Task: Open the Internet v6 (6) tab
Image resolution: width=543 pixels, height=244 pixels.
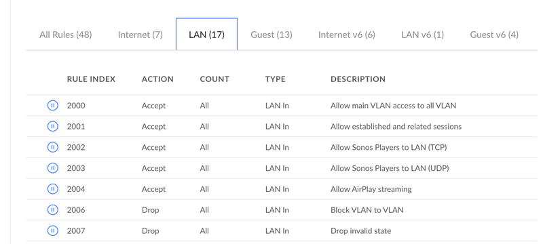Action: pos(347,35)
